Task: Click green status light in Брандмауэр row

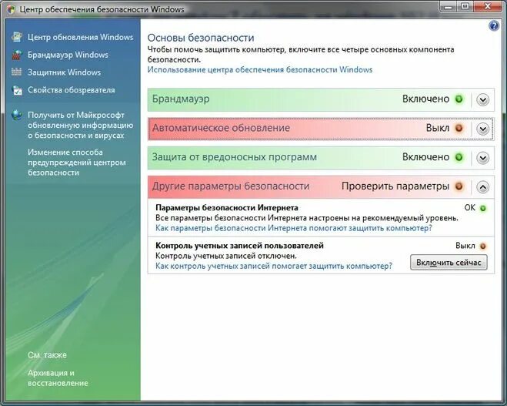Action: pyautogui.click(x=459, y=99)
